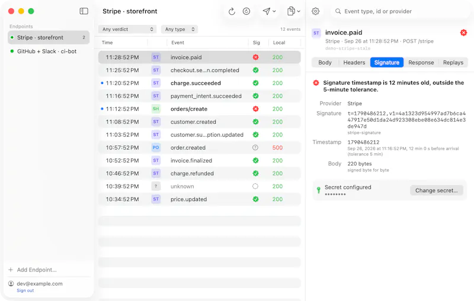
Task: Click the 220 bytes body value
Action: tap(360, 163)
